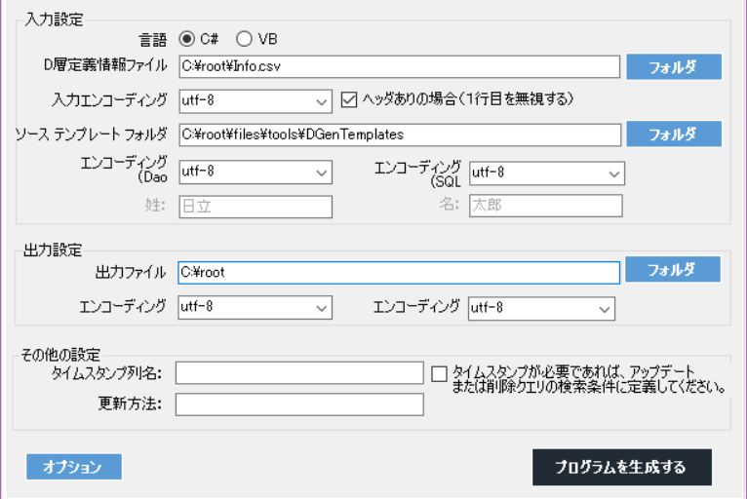
Task: Click the 出力ファイル text field
Action: (398, 272)
